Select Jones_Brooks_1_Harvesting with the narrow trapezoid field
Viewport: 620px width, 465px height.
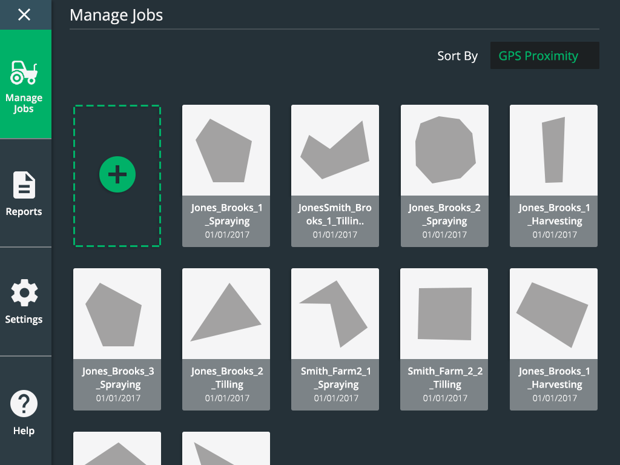coord(553,176)
